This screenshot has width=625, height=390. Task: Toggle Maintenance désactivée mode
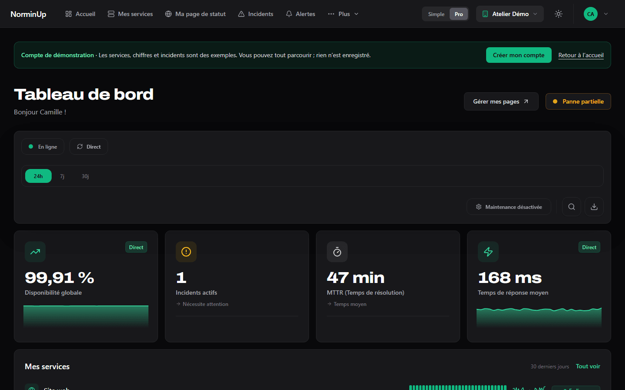pyautogui.click(x=509, y=207)
